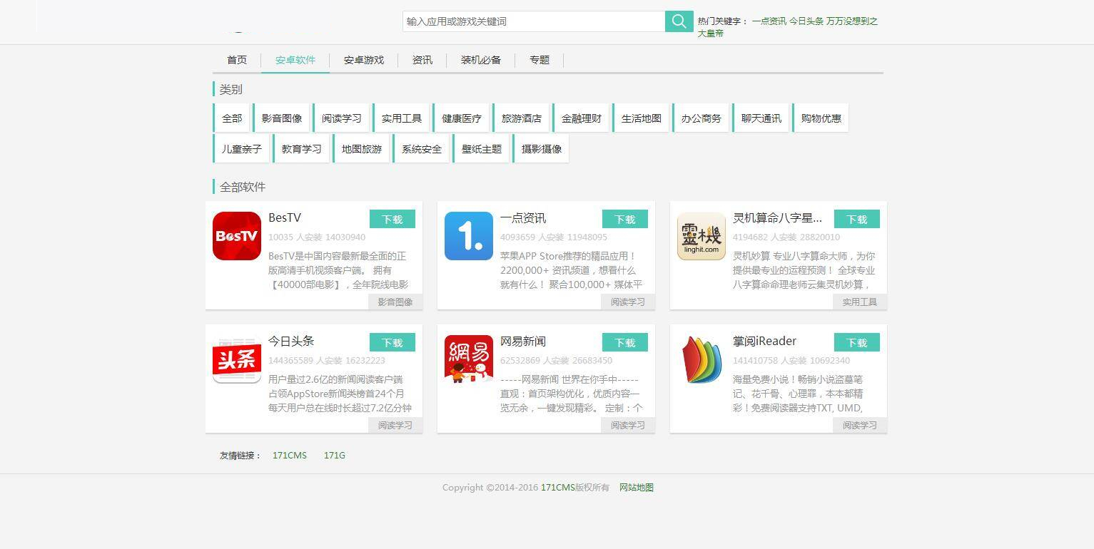Switch to the 安卓游戏 tab

tap(363, 60)
